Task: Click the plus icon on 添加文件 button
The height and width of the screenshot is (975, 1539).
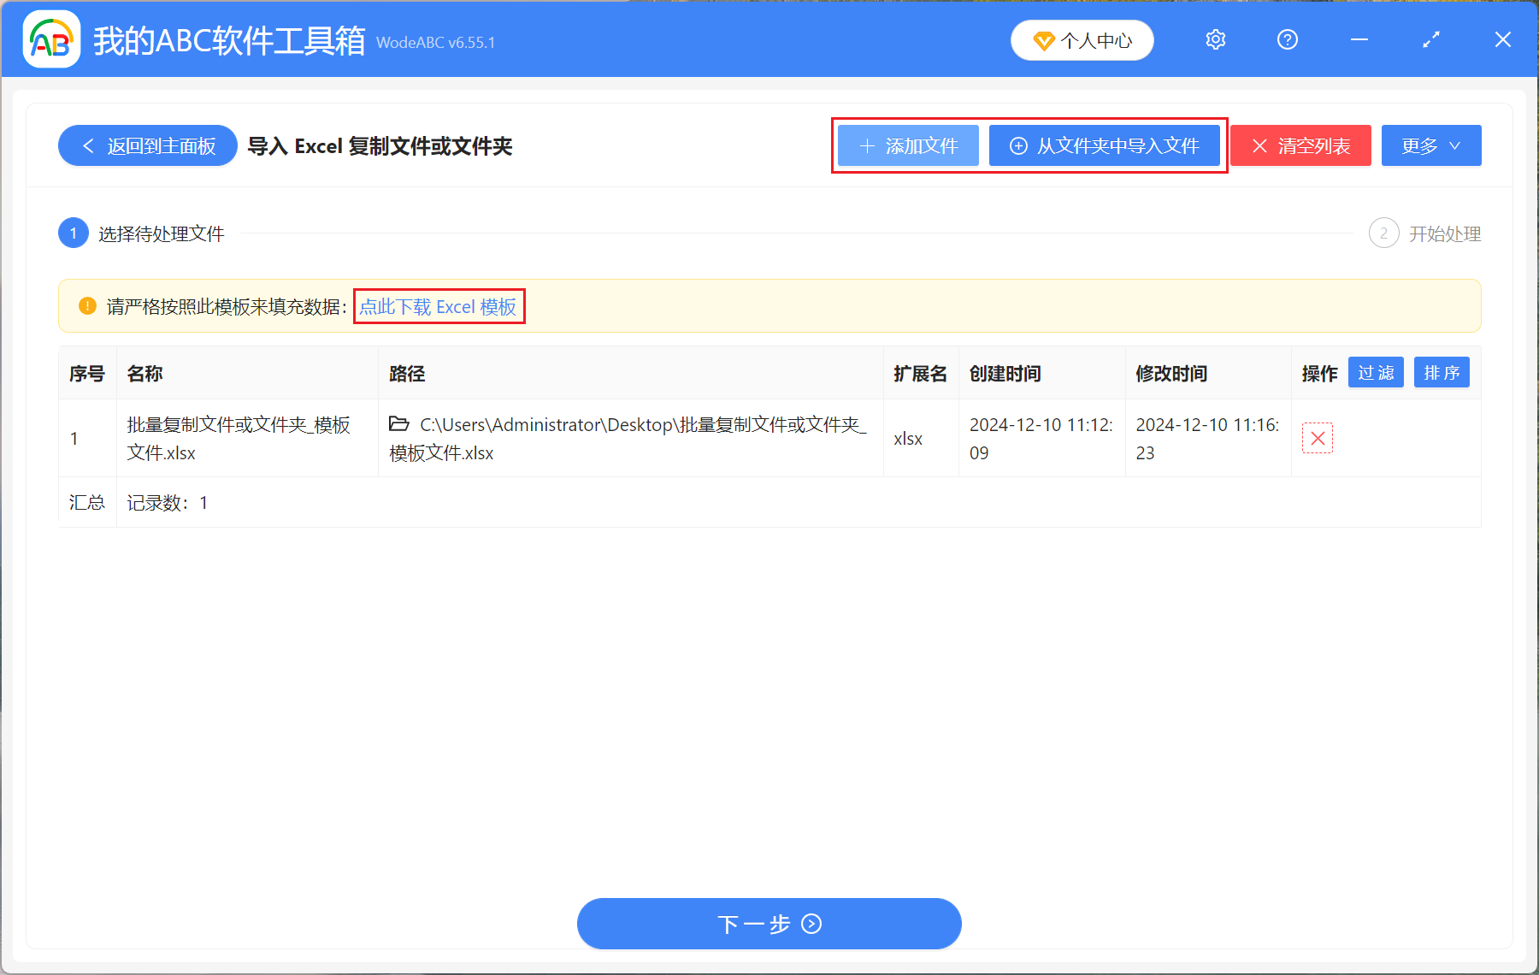Action: (x=866, y=145)
